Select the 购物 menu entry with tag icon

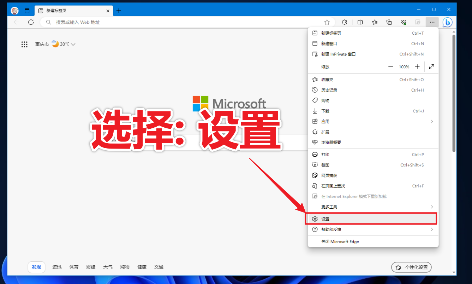click(373, 100)
